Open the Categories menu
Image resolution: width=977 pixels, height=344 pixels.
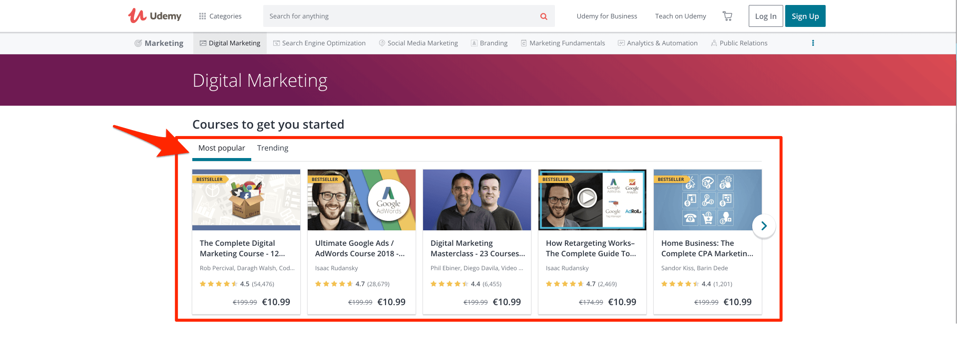tap(220, 16)
